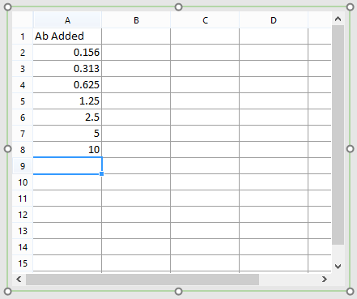
Task: Select the cell containing 0.625
Action: pyautogui.click(x=67, y=85)
